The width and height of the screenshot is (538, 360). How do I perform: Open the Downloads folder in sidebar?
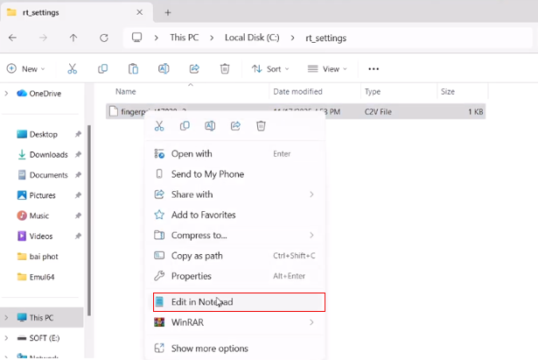click(x=48, y=155)
